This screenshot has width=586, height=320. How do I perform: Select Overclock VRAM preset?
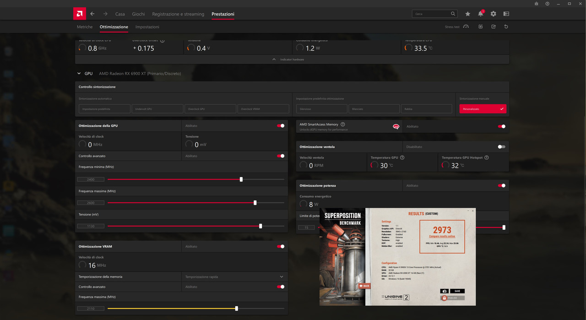click(263, 109)
